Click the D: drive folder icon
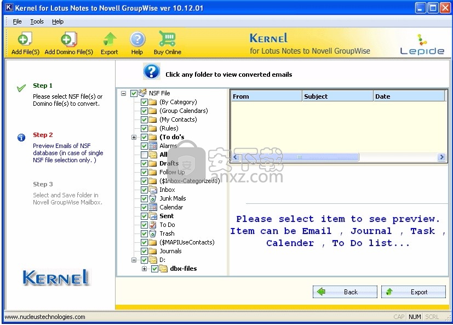This screenshot has height=325, width=453. click(152, 260)
